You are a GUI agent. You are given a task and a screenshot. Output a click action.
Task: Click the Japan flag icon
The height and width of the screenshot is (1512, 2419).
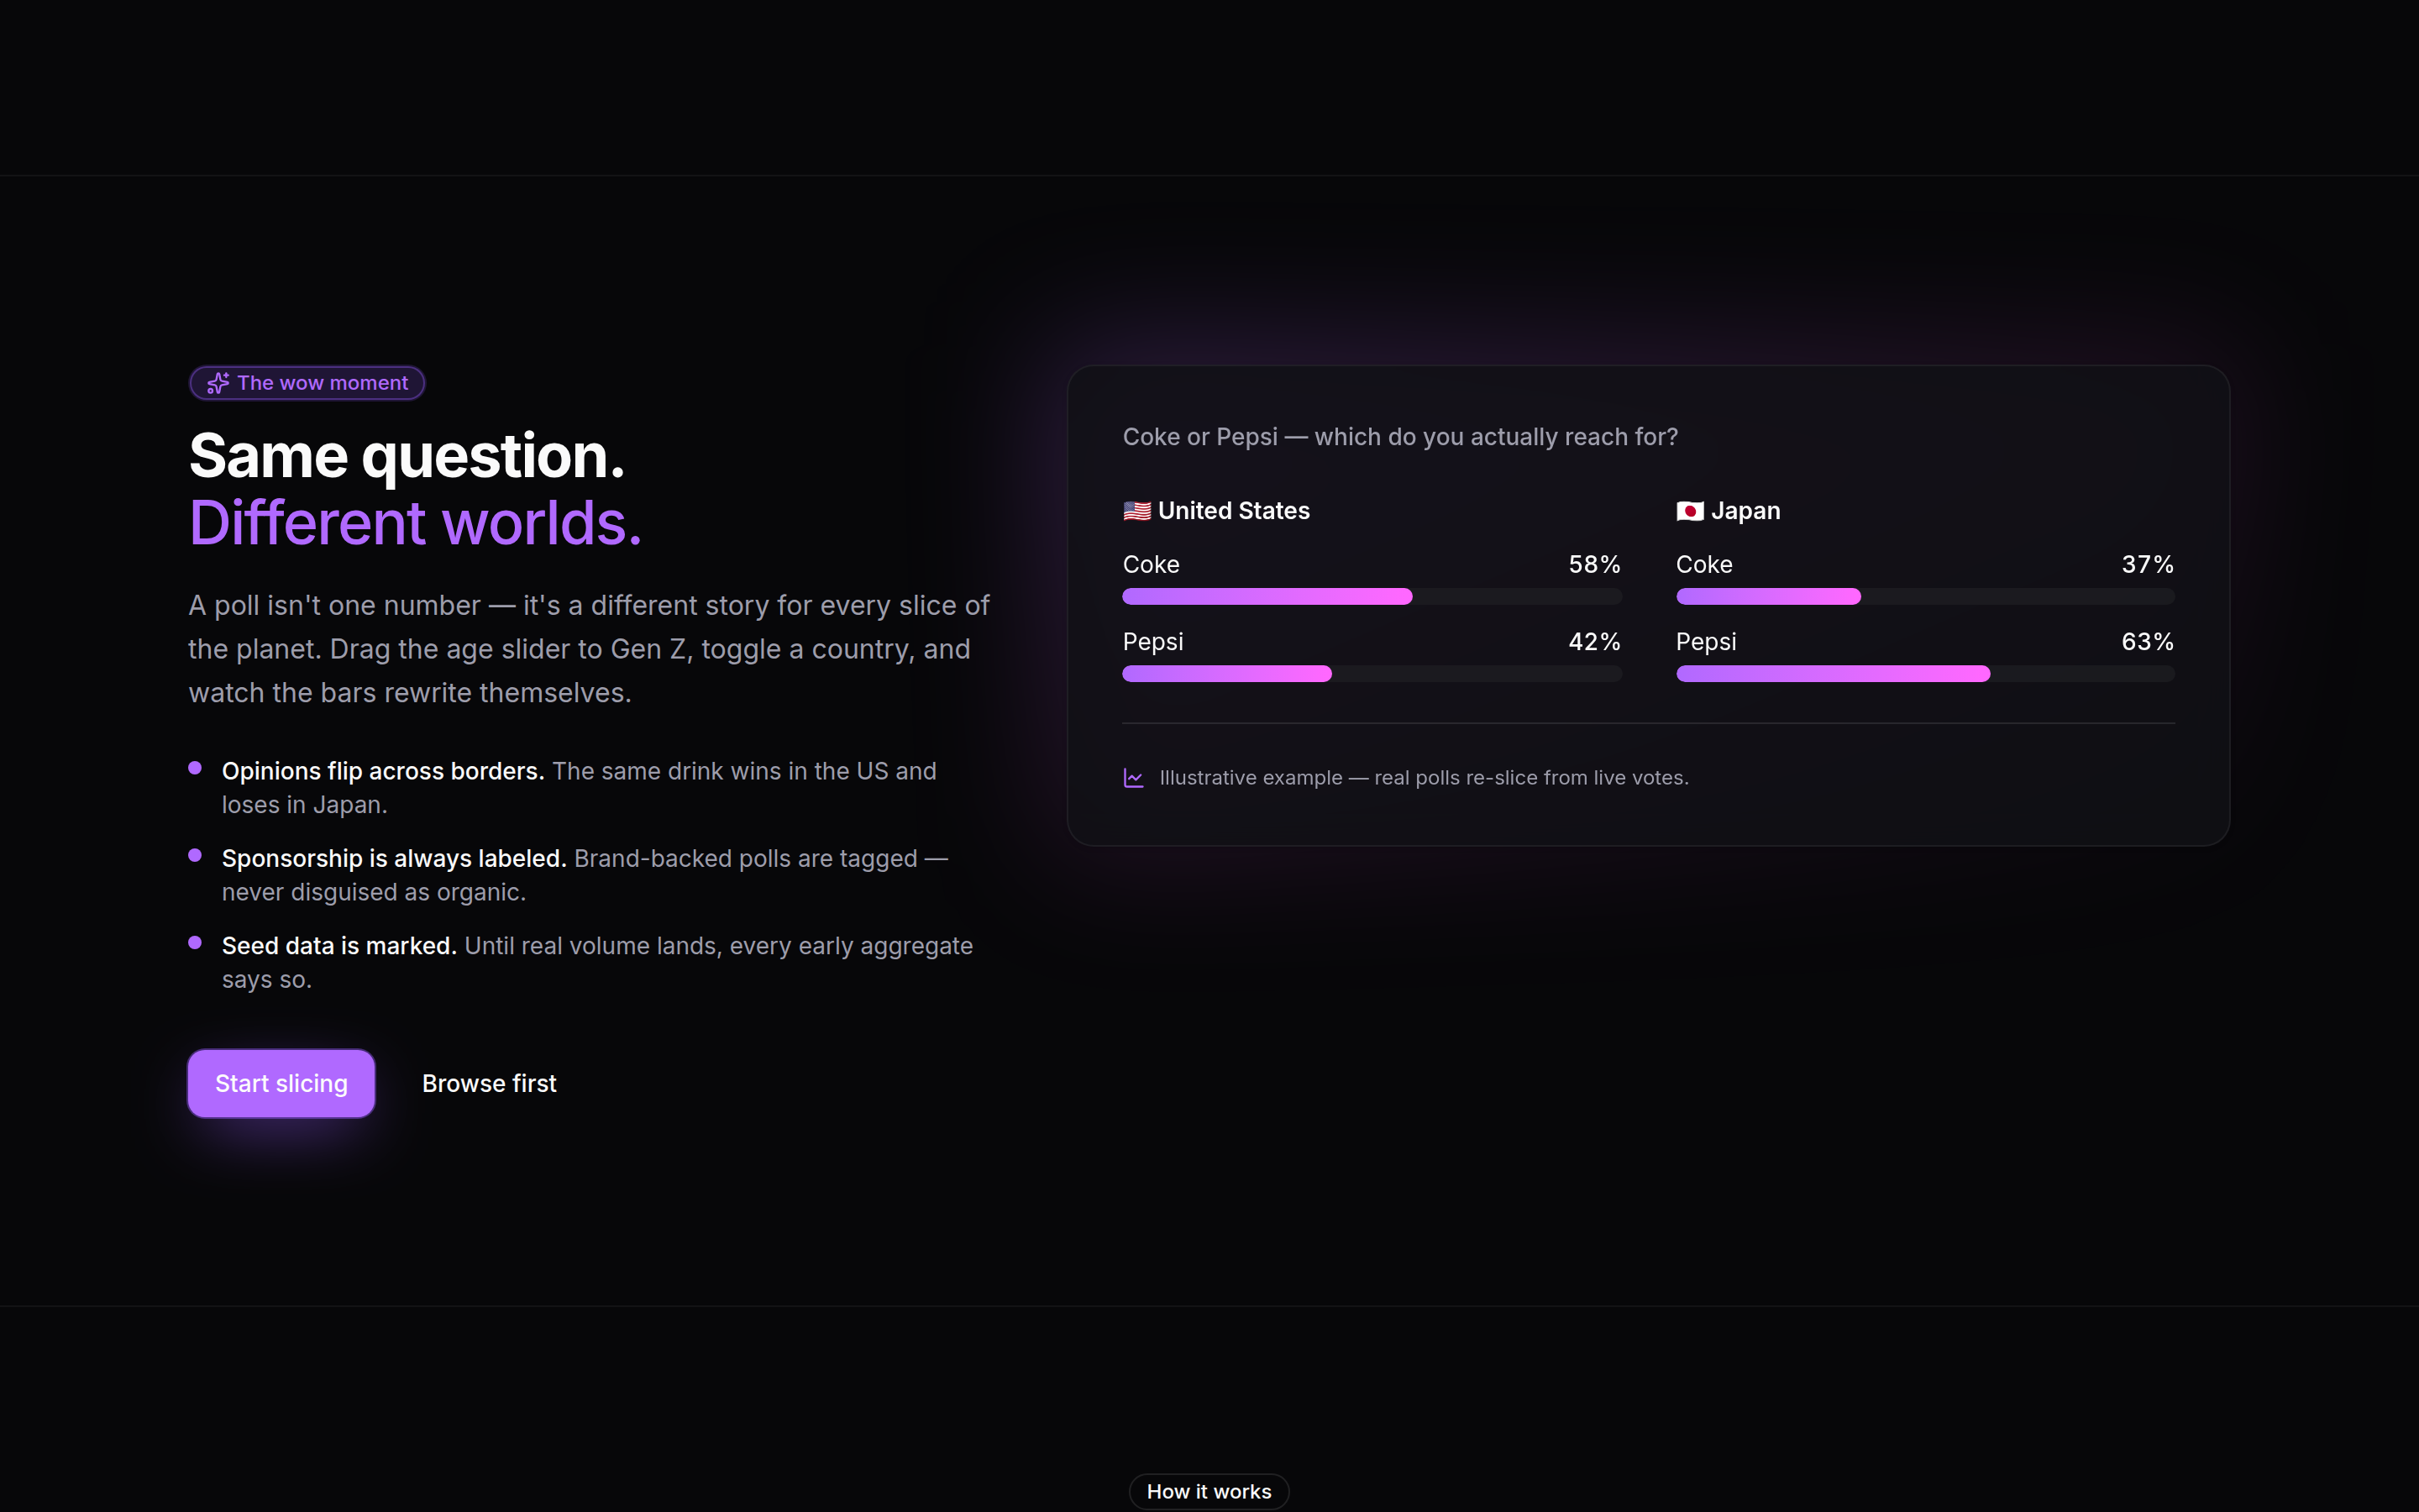pyautogui.click(x=1689, y=511)
